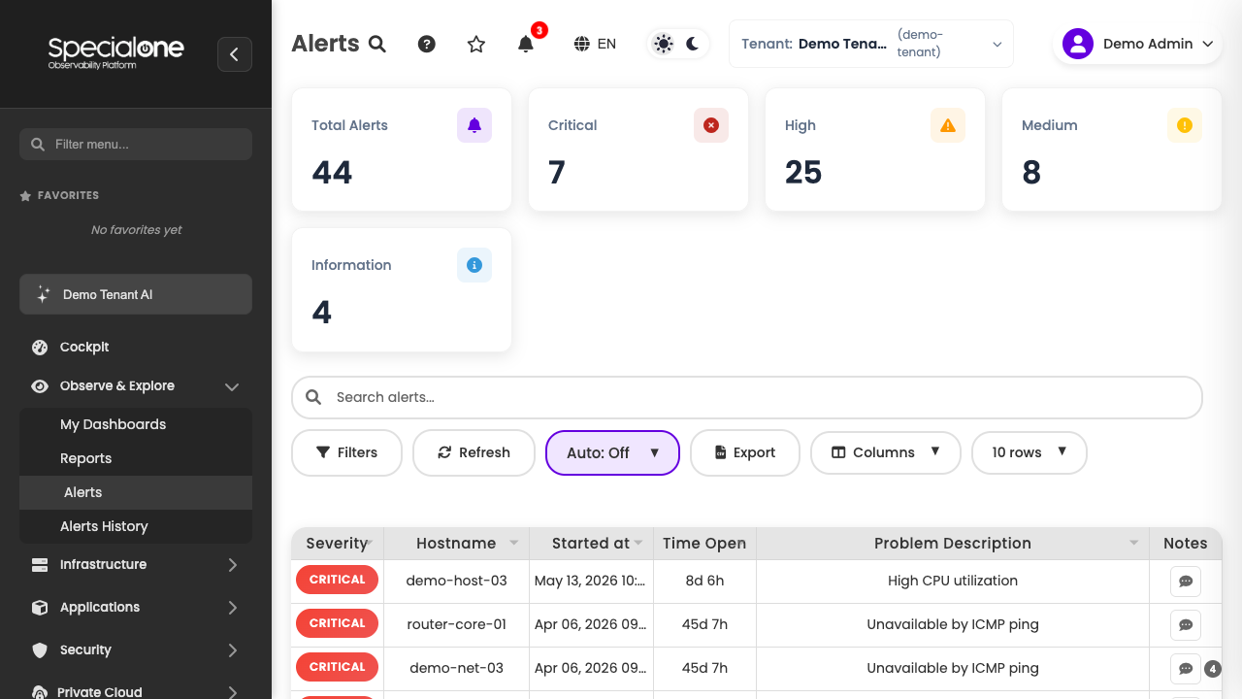Viewport: 1242px width, 699px height.
Task: Collapse the Observe & Explore section chevron
Action: [x=232, y=386]
